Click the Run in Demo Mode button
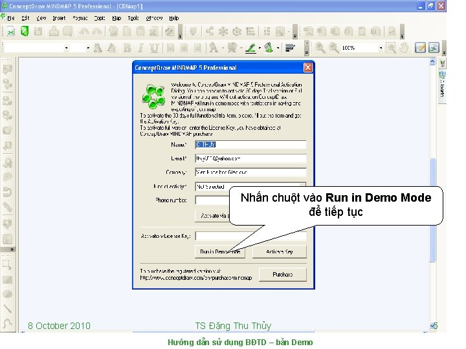466x349 pixels. [x=220, y=252]
